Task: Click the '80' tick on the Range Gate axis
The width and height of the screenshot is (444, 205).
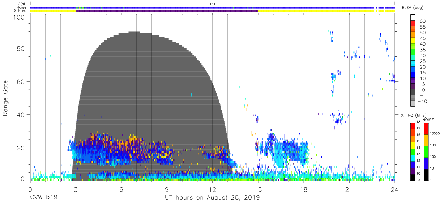Action: pos(21,48)
